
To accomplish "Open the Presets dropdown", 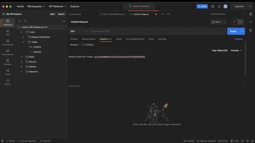I will tap(236, 50).
